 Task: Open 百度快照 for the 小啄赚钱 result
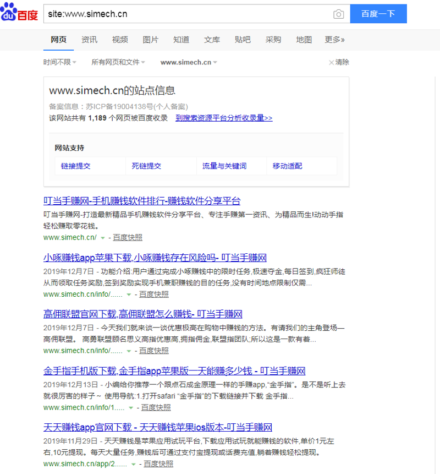coord(153,295)
